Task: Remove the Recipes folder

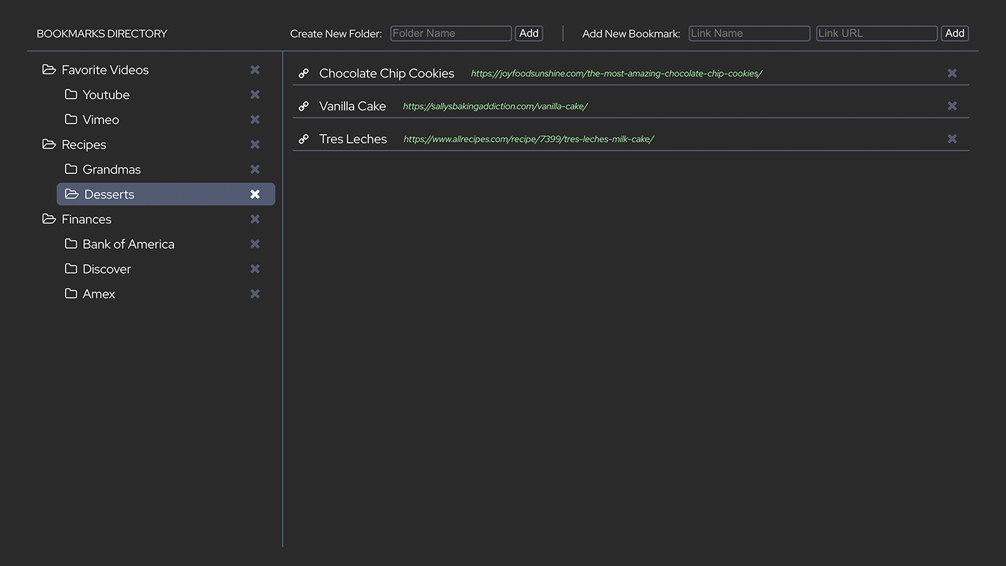Action: point(255,145)
